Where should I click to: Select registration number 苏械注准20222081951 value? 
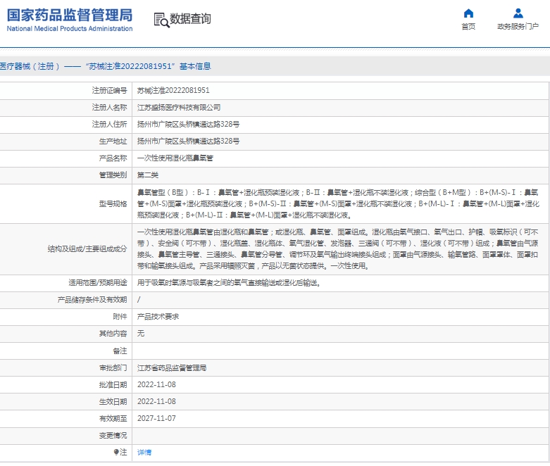[x=173, y=91]
